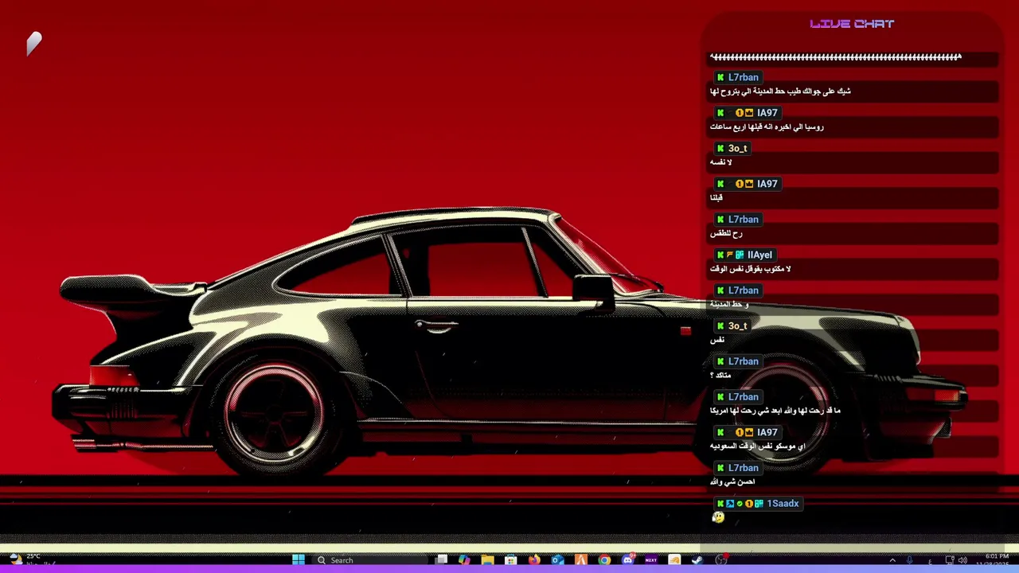Launch Firefox from the taskbar

tap(534, 560)
